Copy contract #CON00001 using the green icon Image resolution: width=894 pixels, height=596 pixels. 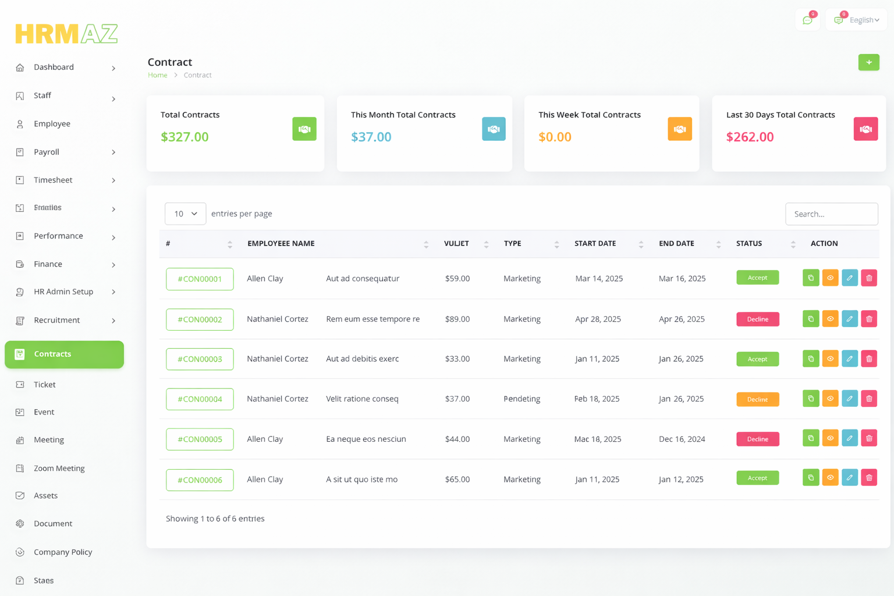pos(810,278)
